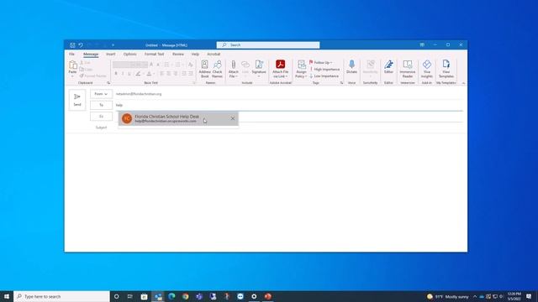Toggle High Importance
This screenshot has width=538, height=302.
[x=324, y=69]
